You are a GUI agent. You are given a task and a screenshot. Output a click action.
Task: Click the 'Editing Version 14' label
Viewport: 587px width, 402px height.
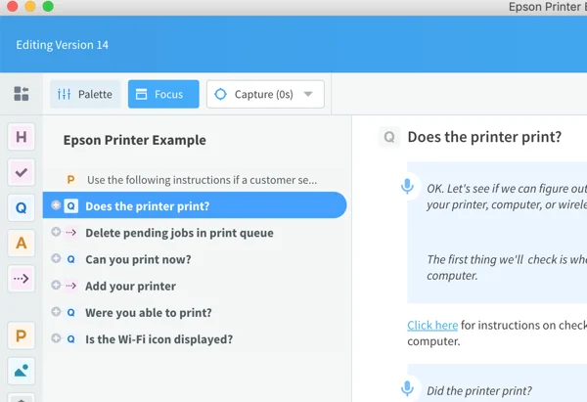click(63, 45)
